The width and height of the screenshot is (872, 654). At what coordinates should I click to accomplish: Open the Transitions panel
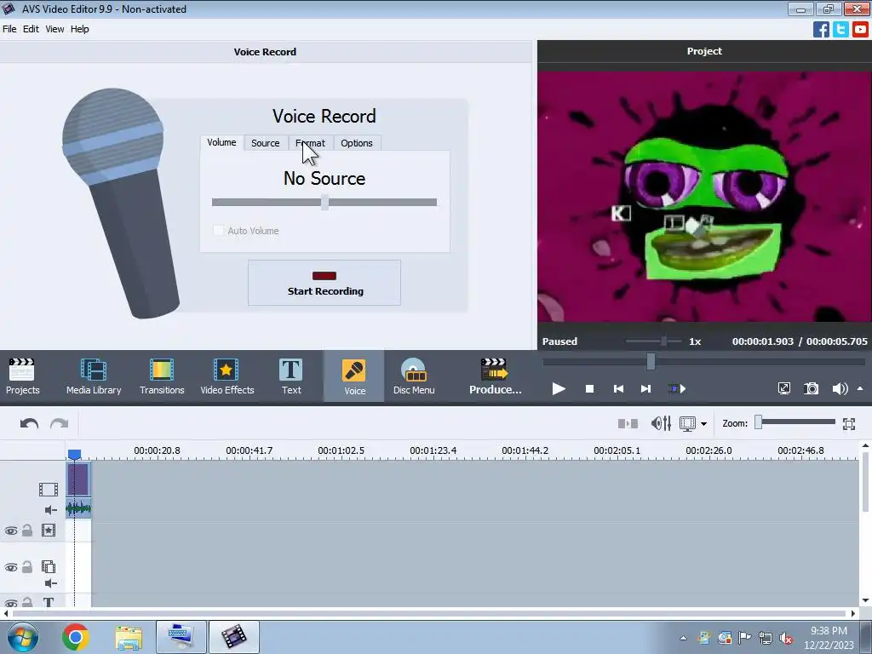[x=162, y=376]
